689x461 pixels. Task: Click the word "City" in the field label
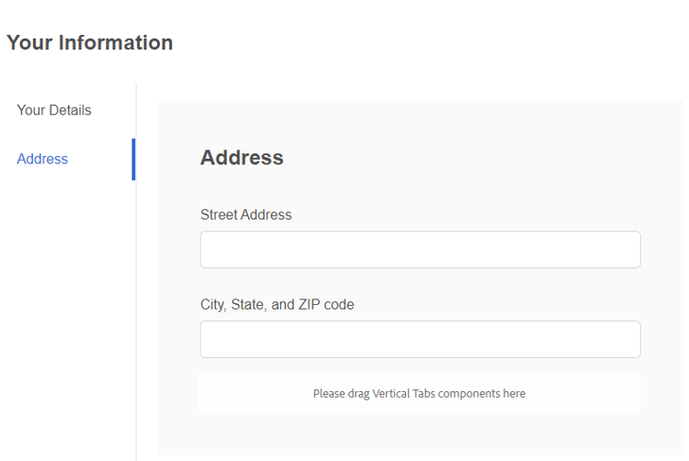point(212,305)
